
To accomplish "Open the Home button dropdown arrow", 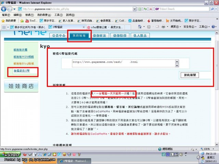I will pos(144,27).
